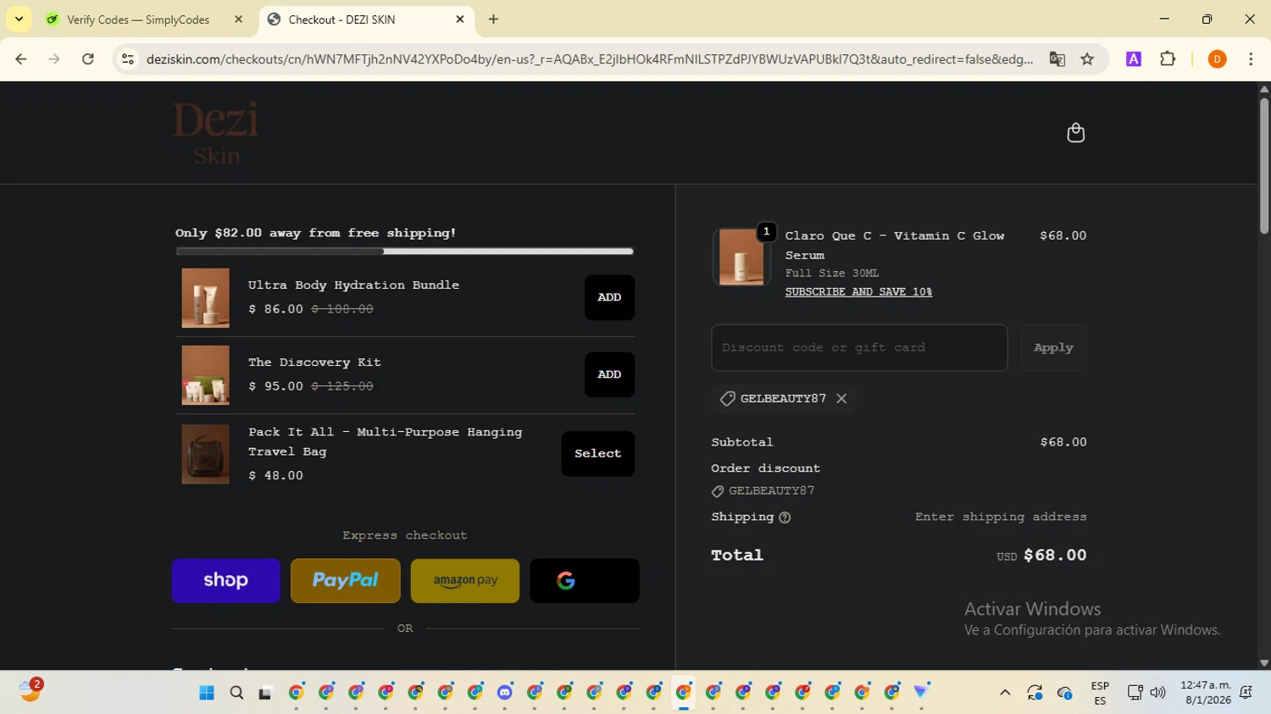Pay with PayPal express checkout

tap(346, 580)
